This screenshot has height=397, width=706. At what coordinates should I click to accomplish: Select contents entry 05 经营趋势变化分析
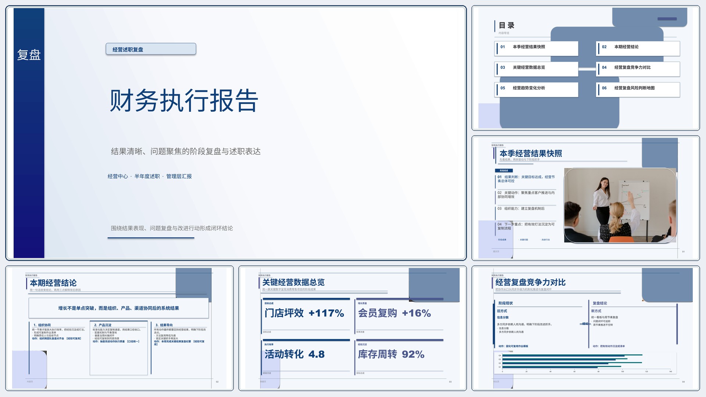pos(536,89)
